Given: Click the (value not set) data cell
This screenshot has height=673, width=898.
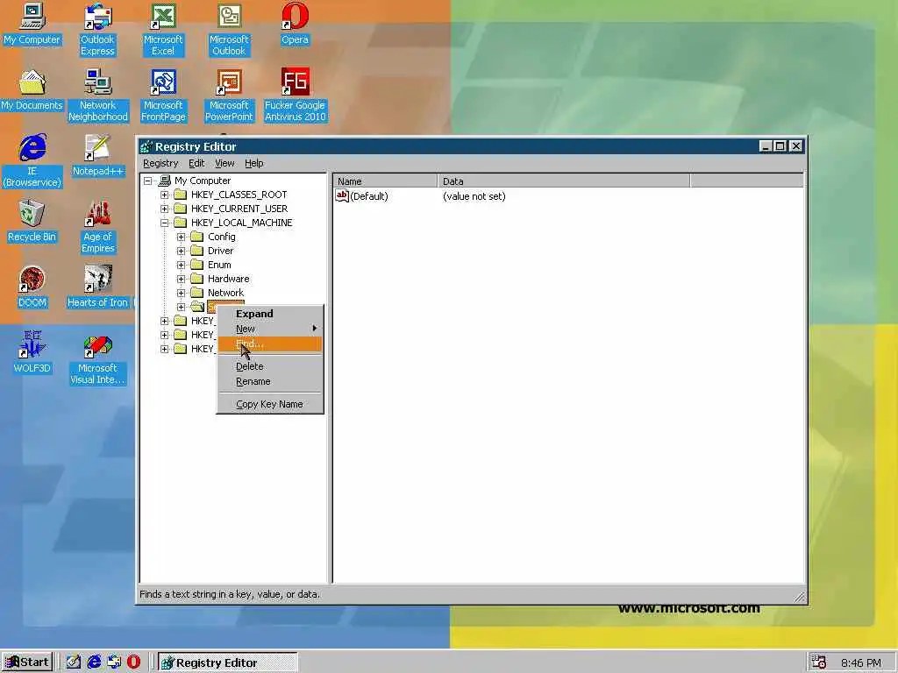Looking at the screenshot, I should tap(474, 196).
